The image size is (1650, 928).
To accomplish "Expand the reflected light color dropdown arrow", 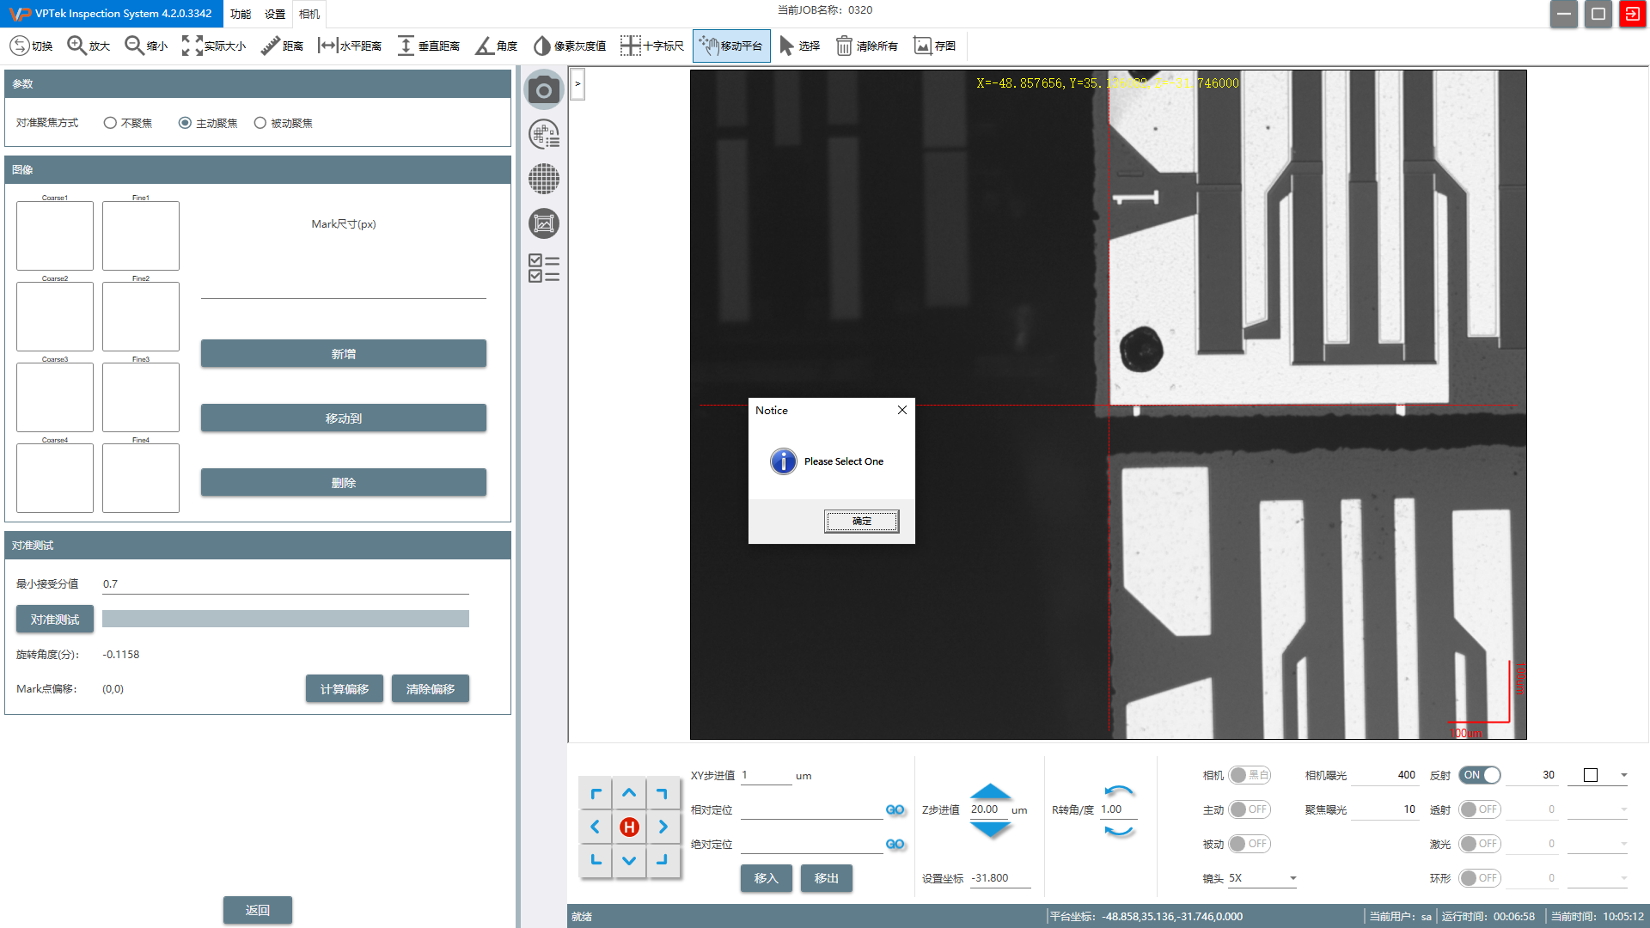I will point(1623,775).
